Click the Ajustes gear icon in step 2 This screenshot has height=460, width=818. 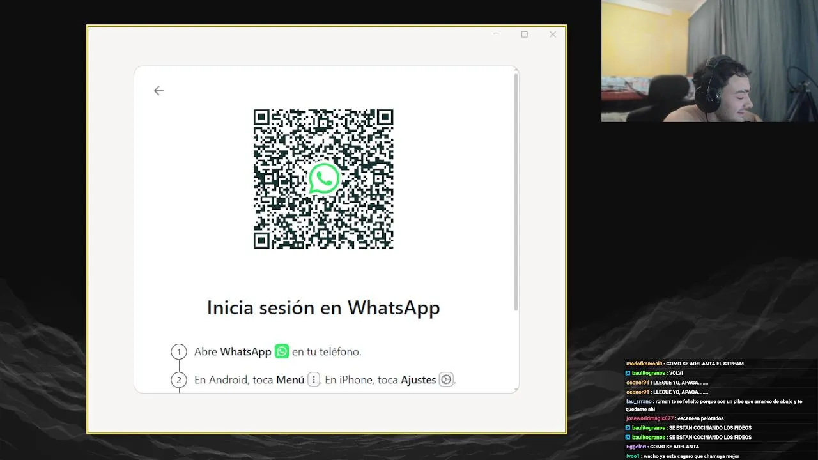pos(446,379)
